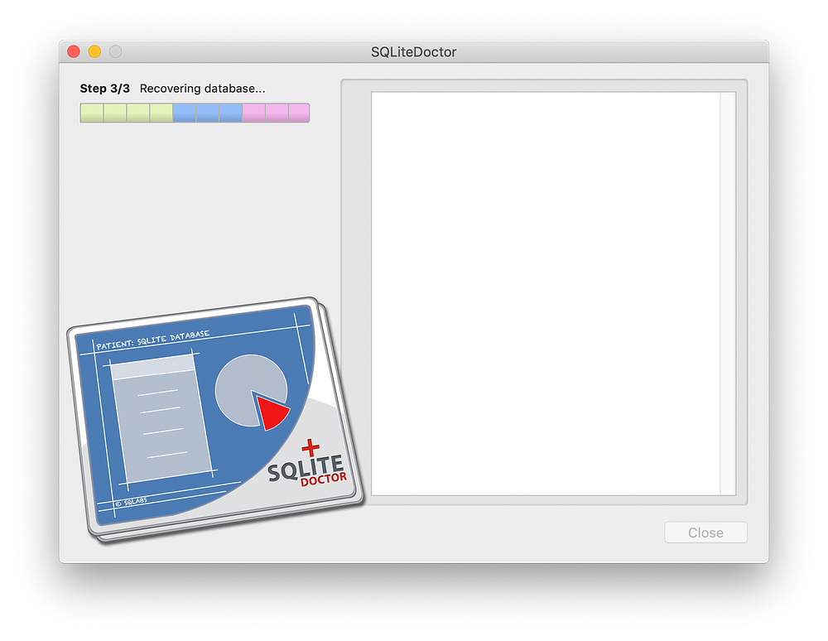
Task: Click the SQLite Doctor logo image
Action: tap(215, 420)
